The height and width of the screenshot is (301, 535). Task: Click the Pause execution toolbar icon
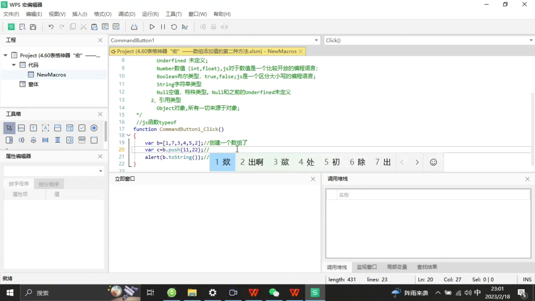click(x=163, y=27)
